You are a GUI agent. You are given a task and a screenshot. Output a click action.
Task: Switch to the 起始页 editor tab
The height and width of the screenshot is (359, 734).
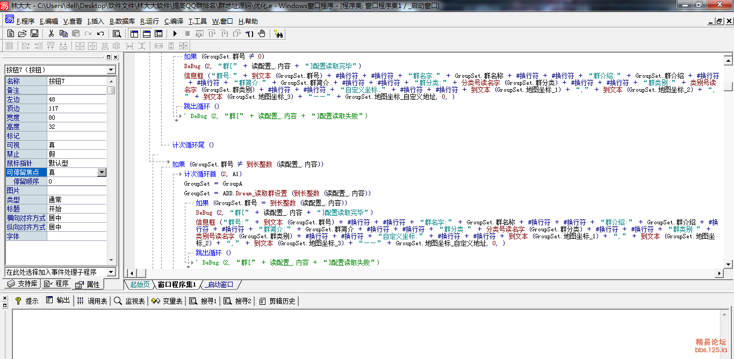point(140,284)
